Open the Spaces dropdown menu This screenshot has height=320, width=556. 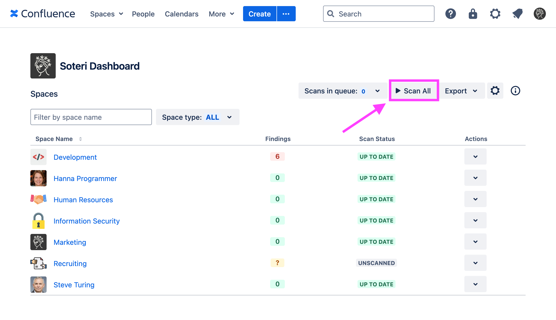pyautogui.click(x=106, y=14)
